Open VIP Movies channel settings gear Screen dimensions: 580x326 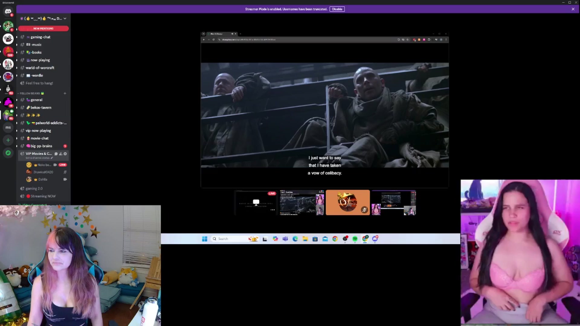click(x=65, y=154)
